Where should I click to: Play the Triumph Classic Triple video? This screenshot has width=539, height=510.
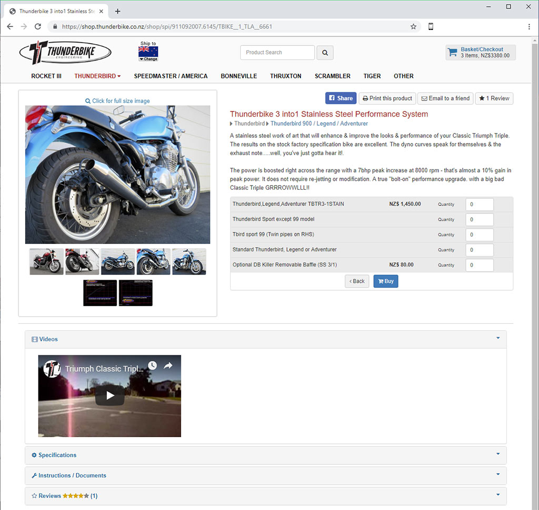pyautogui.click(x=109, y=395)
